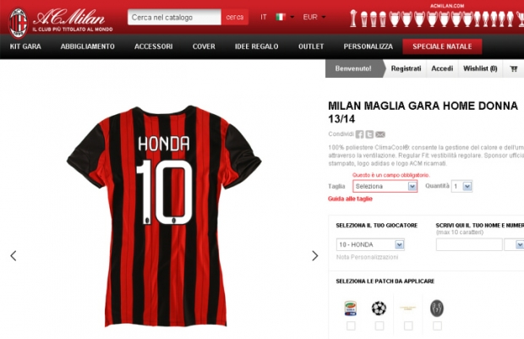This screenshot has height=339, width=524.
Task: Open the OUTLET menu item
Action: pyautogui.click(x=311, y=46)
